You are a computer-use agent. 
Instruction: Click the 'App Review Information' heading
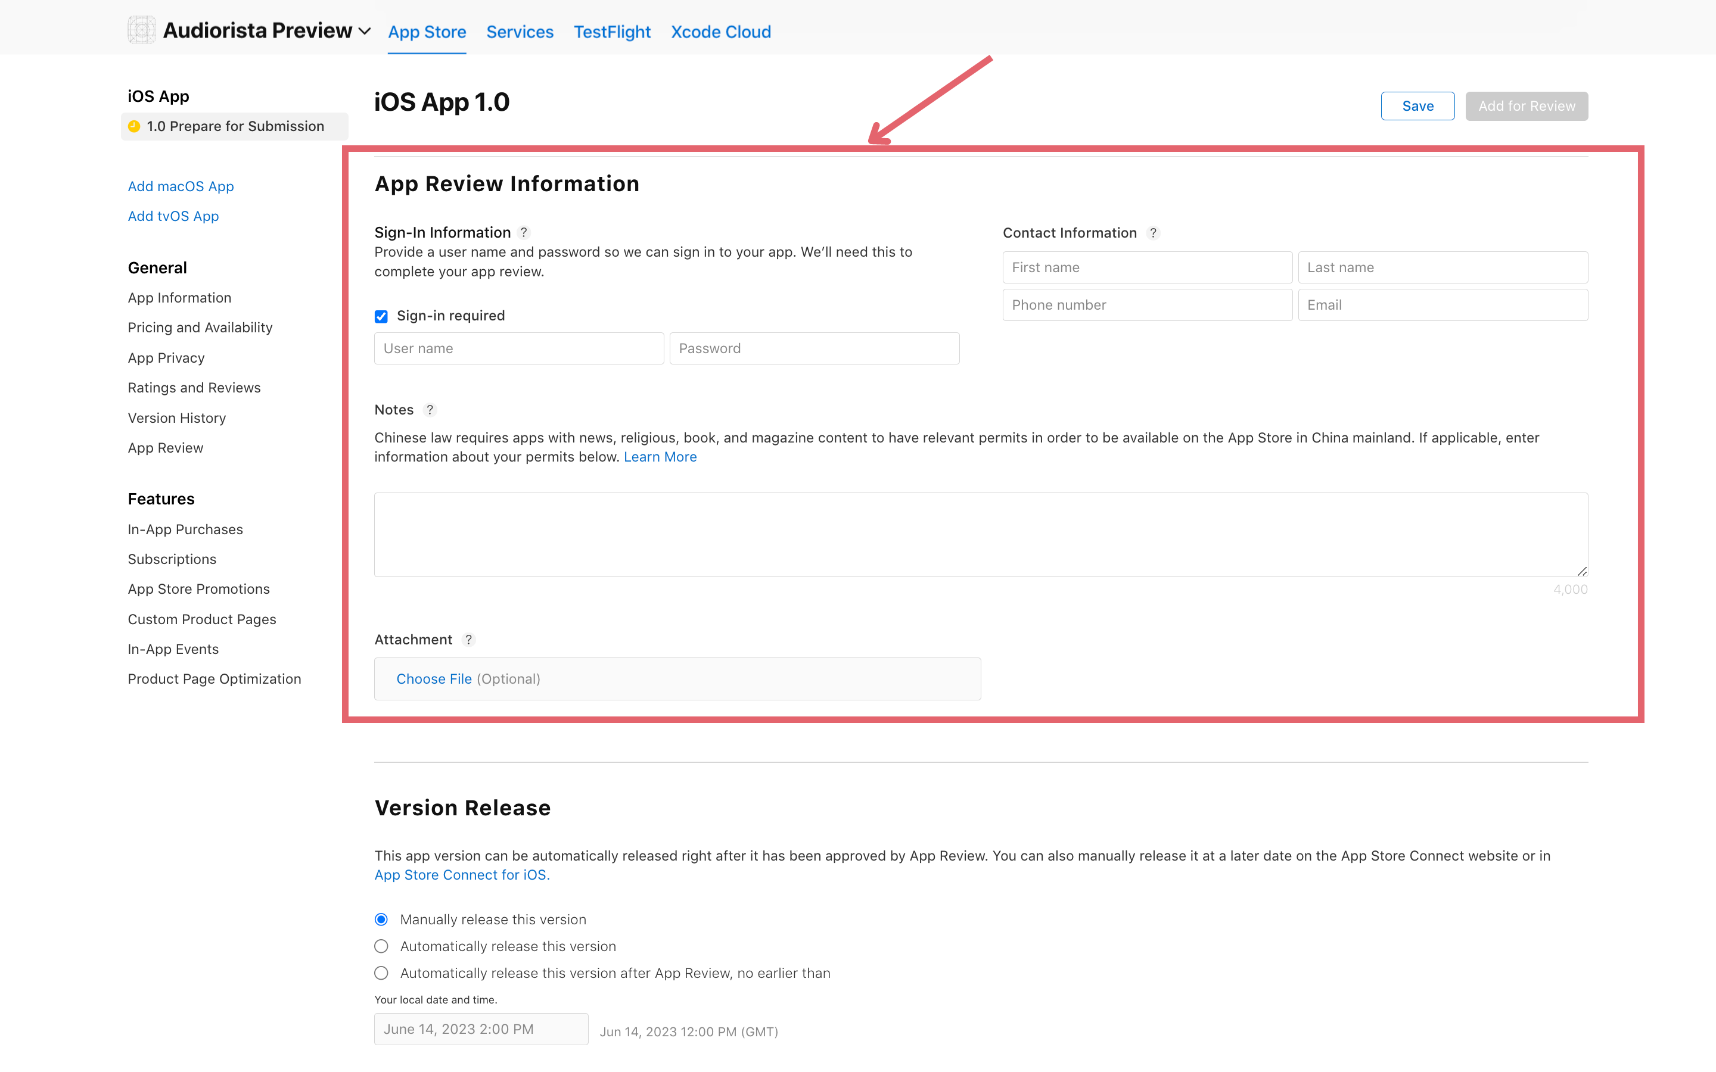point(507,183)
